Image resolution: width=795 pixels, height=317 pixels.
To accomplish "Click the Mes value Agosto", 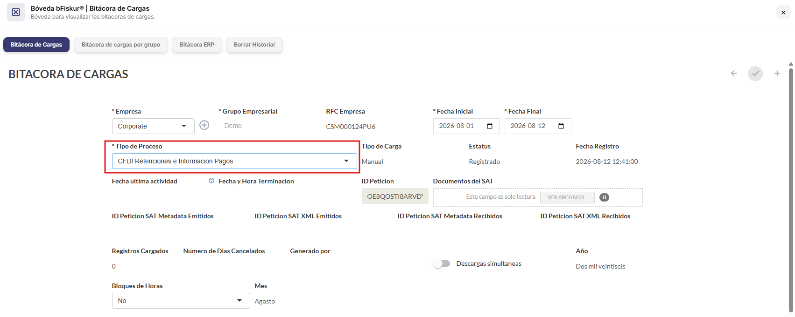I will [265, 301].
